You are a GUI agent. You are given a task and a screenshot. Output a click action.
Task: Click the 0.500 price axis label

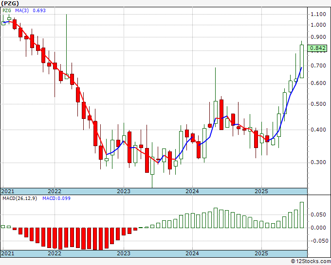pyautogui.click(x=318, y=104)
